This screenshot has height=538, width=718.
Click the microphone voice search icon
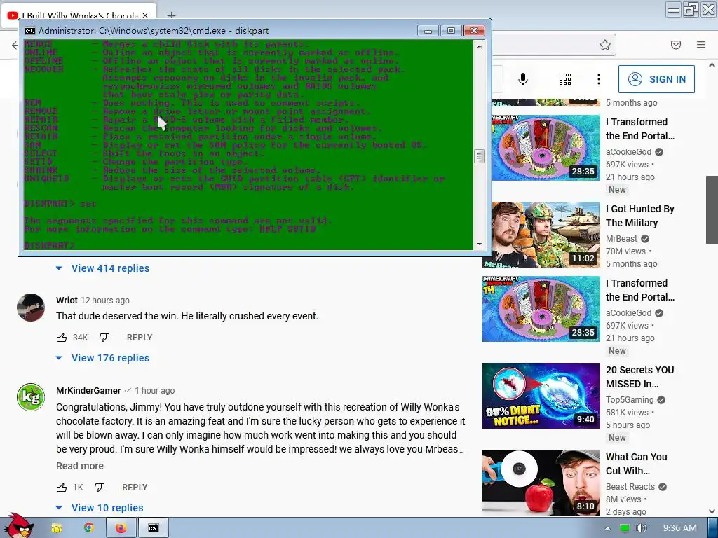522,79
